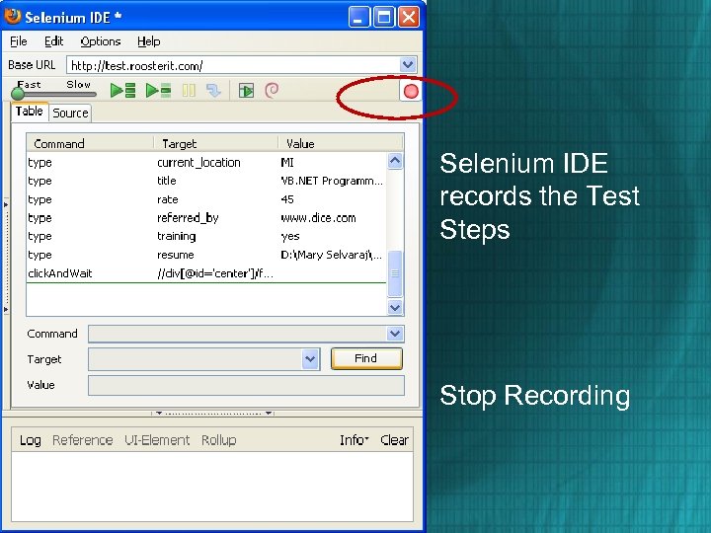711x533 pixels.
Task: Select the row with target resume
Action: [x=206, y=255]
